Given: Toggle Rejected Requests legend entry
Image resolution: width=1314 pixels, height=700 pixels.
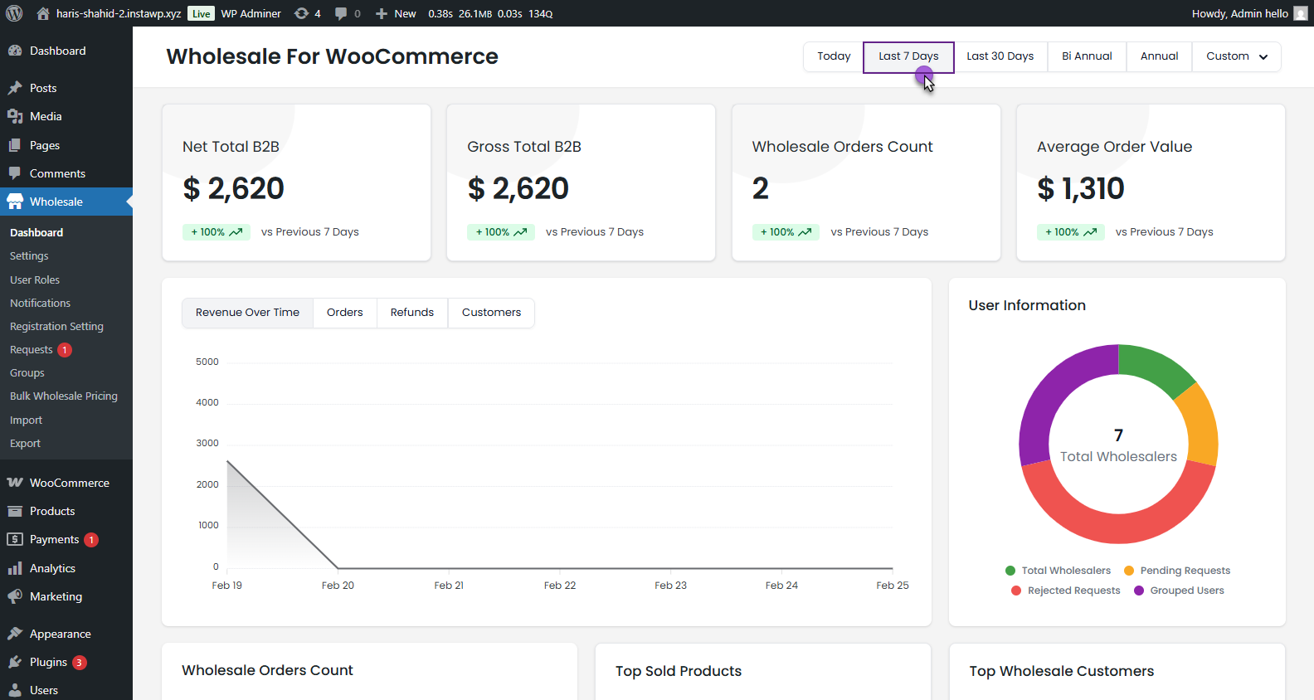Looking at the screenshot, I should click(x=1073, y=591).
